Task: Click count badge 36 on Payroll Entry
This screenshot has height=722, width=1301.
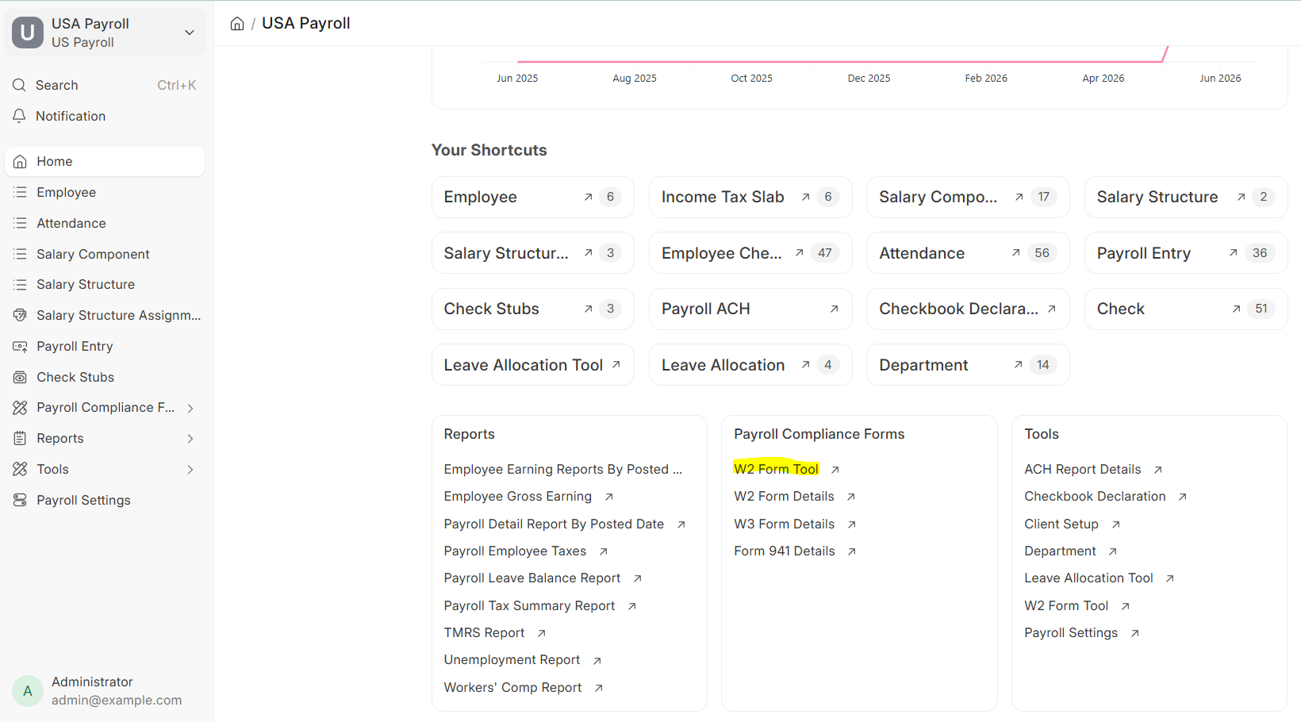Action: [1260, 253]
